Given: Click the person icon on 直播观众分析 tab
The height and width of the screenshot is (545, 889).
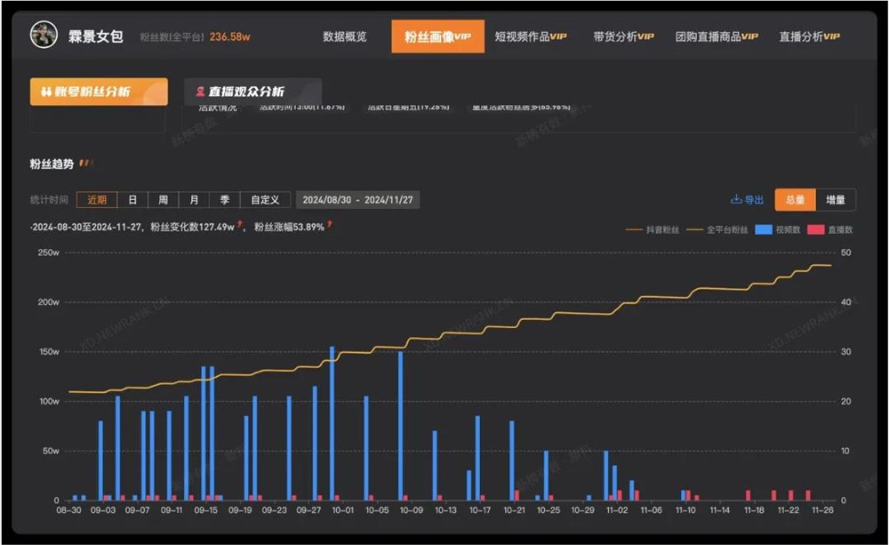Looking at the screenshot, I should 200,92.
